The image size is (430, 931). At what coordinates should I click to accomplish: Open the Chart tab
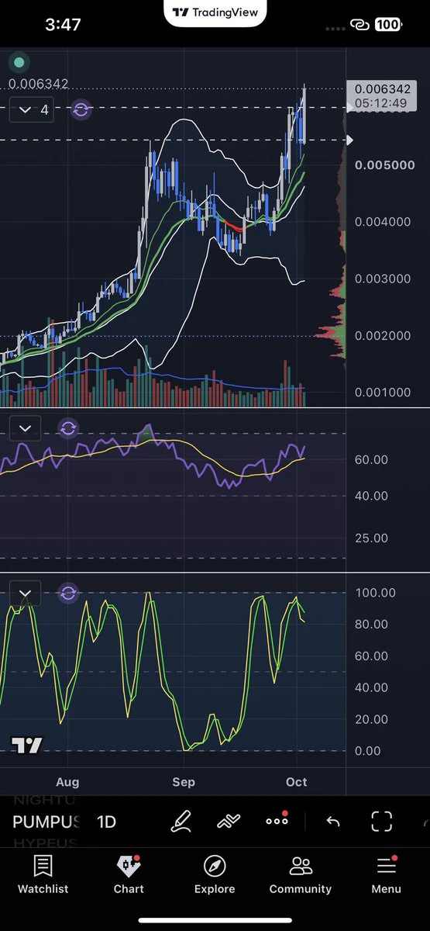(129, 874)
